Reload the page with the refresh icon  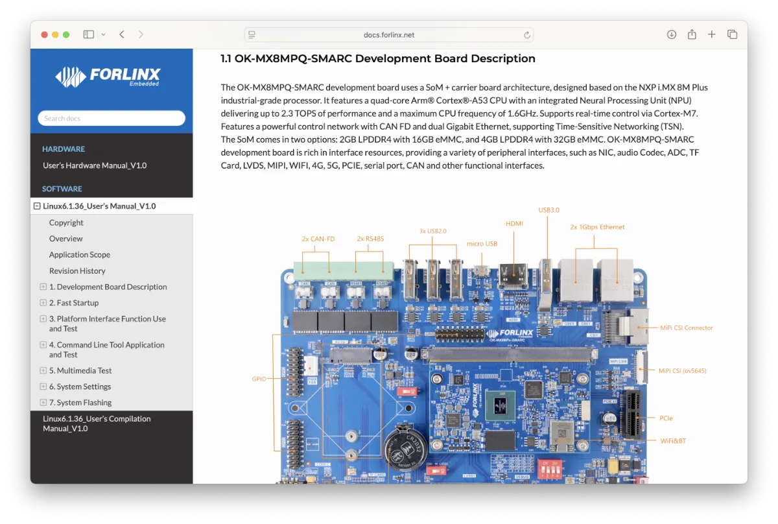point(527,34)
